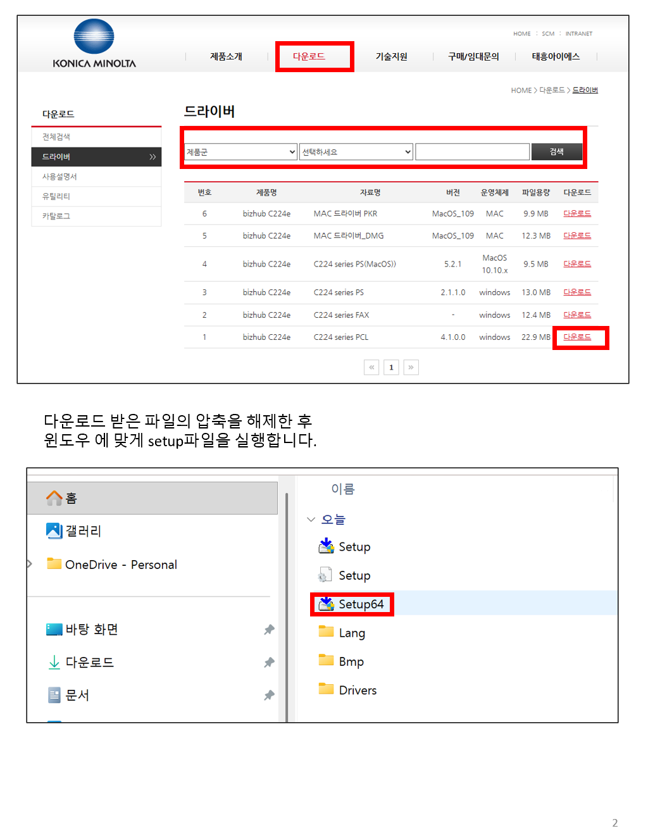The image size is (648, 838).
Task: Open the 다운로드 top menu
Action: pyautogui.click(x=309, y=56)
